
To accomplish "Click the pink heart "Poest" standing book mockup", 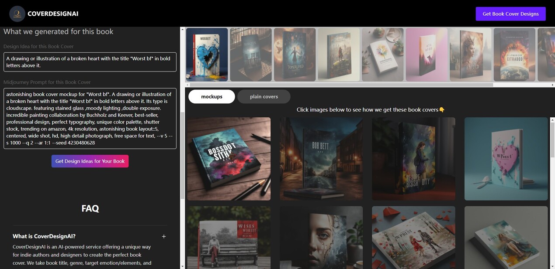I will 506,158.
